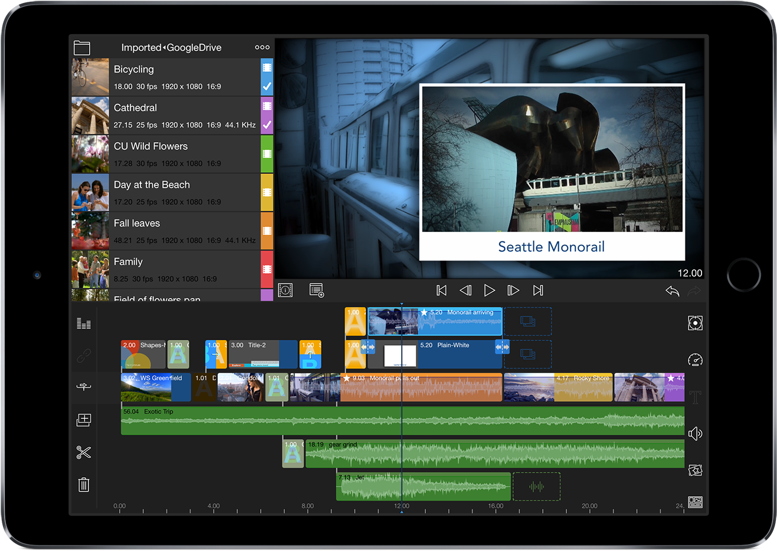777x551 pixels.
Task: Activate the insert/overwrite edit mode tool
Action: pos(83,388)
